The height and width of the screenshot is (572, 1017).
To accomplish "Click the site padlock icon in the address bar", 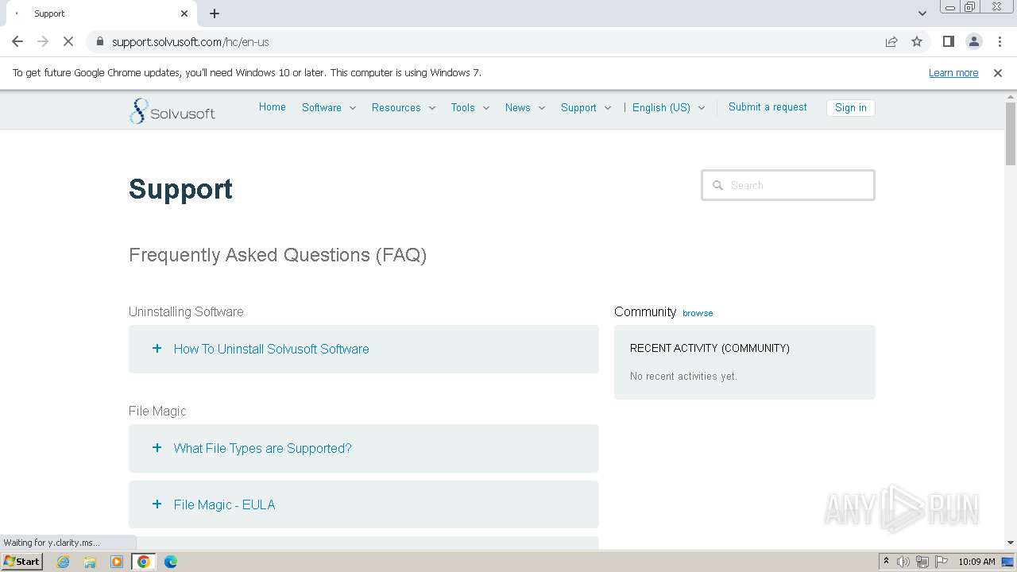I will [100, 41].
